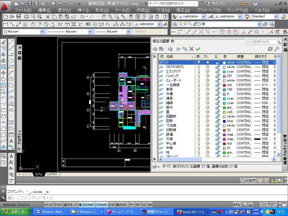Click the 線種 column header
This screenshot has height=216, width=288.
(244, 56)
